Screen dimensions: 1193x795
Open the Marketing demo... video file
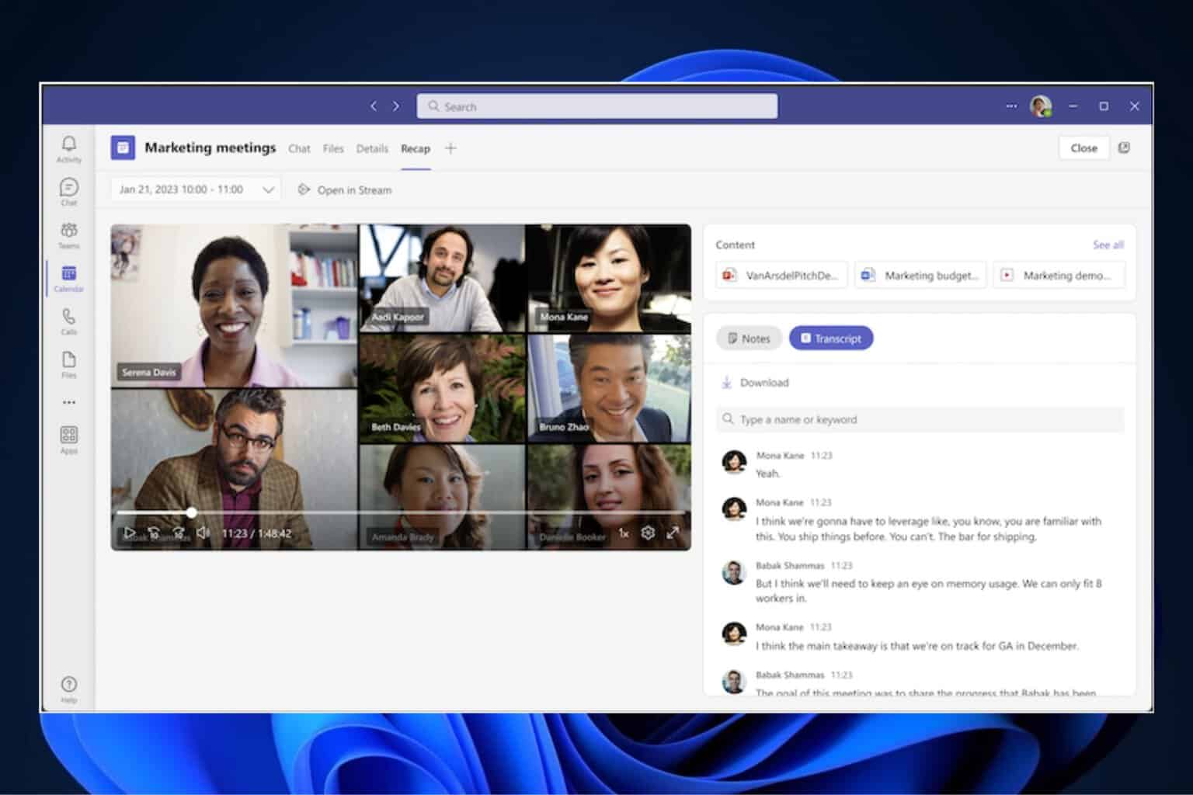click(x=1059, y=276)
